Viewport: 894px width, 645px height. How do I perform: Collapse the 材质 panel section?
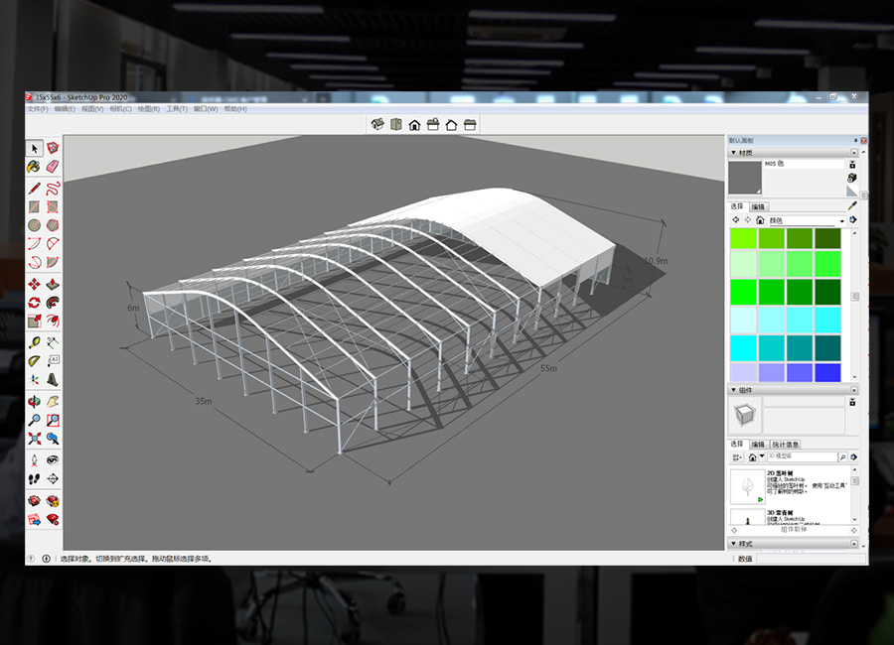[x=734, y=153]
